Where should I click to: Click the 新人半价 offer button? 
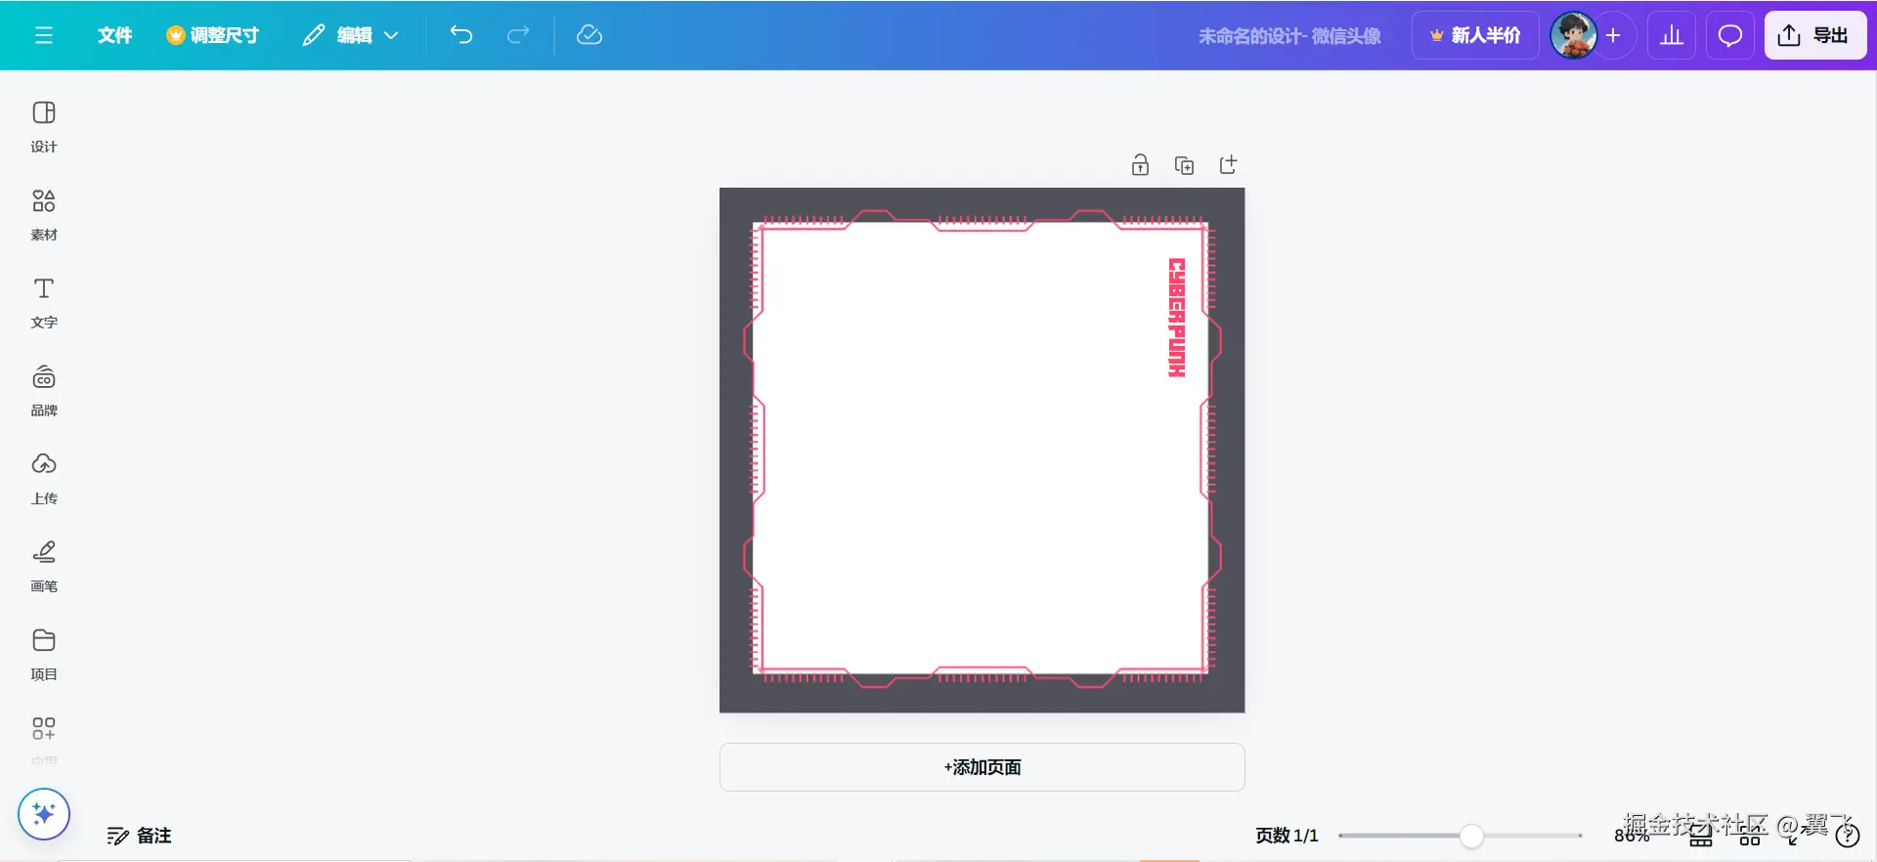click(x=1475, y=35)
